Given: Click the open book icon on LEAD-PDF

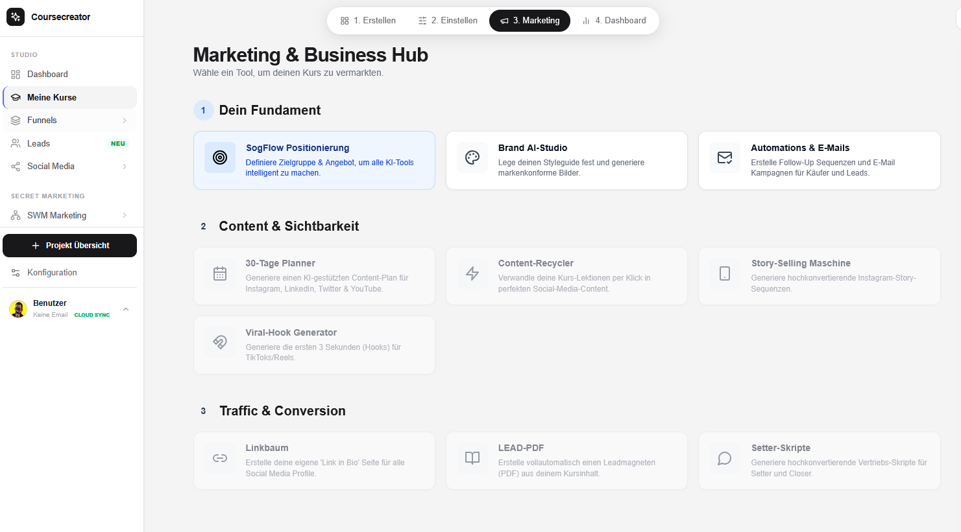Looking at the screenshot, I should pos(472,458).
